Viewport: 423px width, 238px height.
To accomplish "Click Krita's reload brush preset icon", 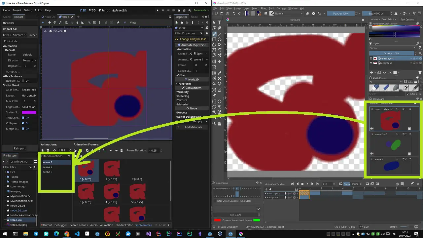I will [319, 14].
